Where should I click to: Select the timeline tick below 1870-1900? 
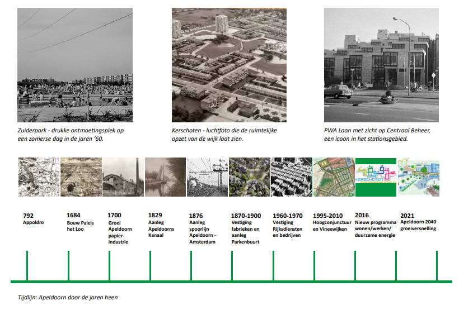click(x=232, y=265)
